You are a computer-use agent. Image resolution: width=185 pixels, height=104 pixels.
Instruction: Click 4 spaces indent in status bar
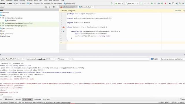[181, 102]
